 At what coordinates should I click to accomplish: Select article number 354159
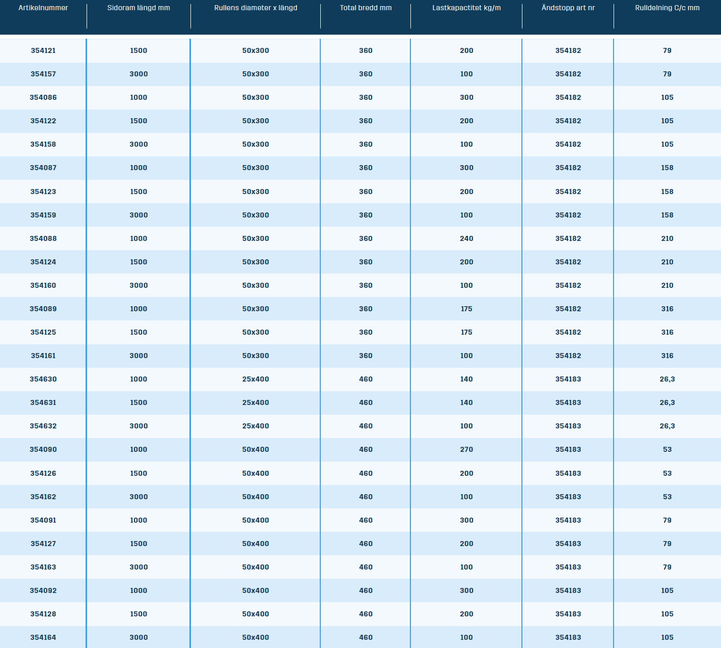(x=43, y=215)
